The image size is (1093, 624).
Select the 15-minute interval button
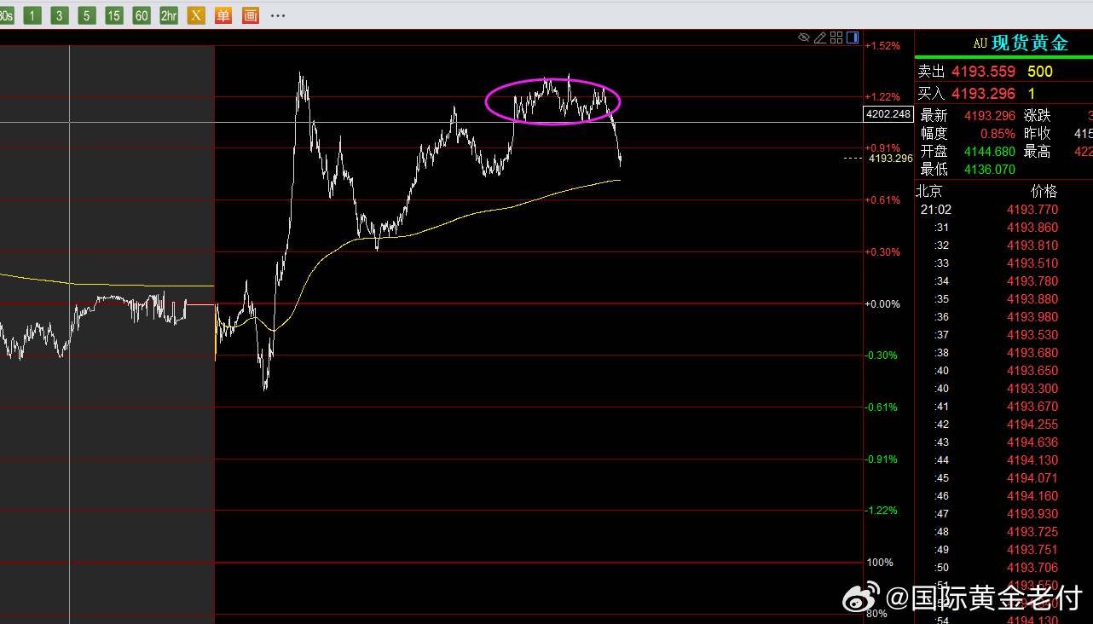coord(114,15)
